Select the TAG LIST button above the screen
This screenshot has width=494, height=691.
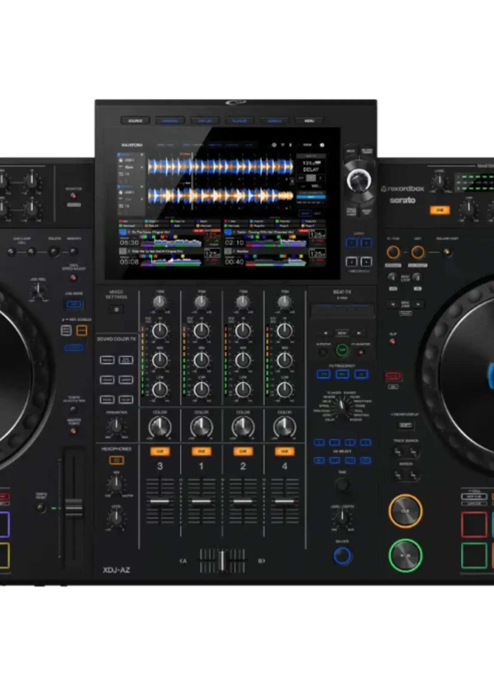[x=205, y=121]
